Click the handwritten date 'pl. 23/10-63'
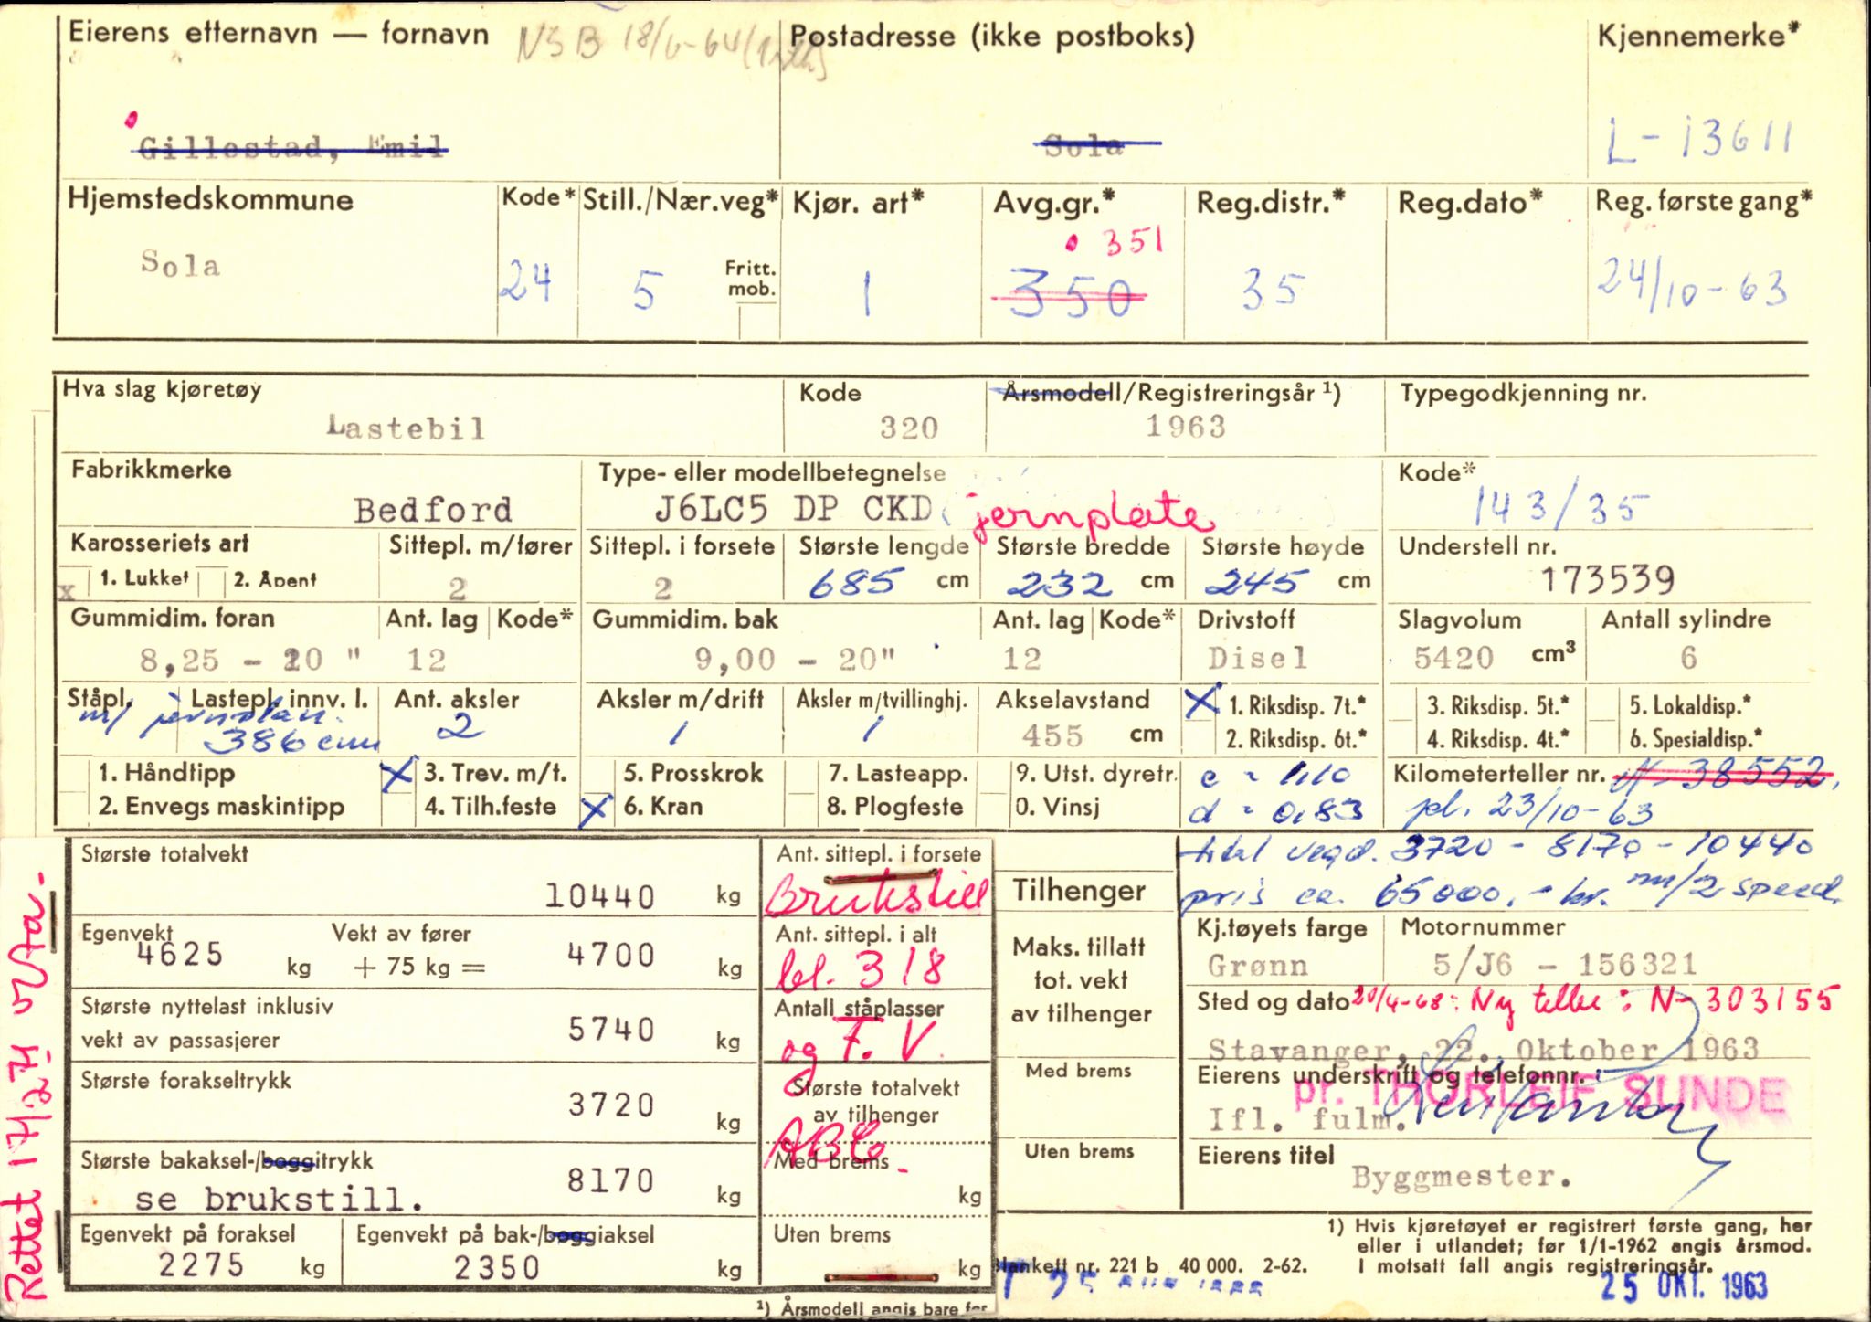This screenshot has width=1871, height=1322. [1527, 810]
